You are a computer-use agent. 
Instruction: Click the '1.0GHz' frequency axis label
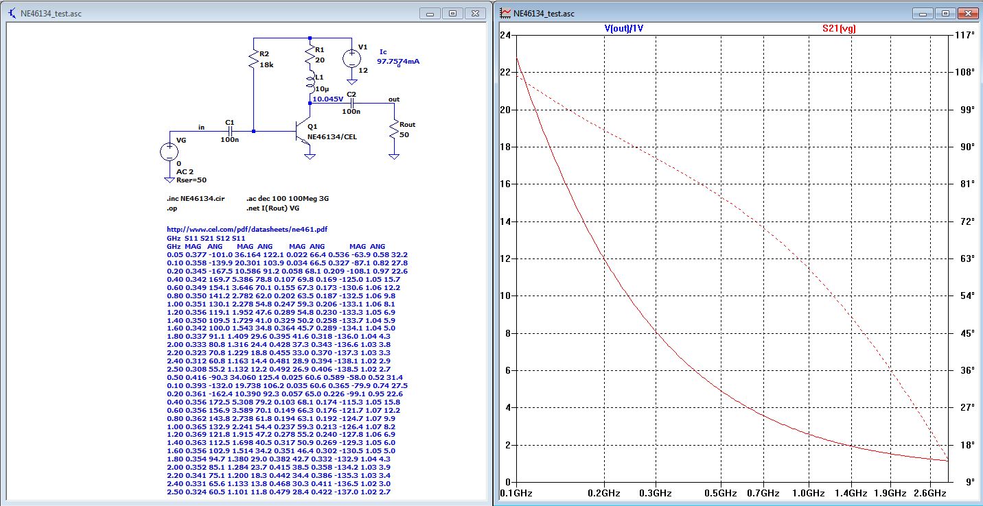click(808, 493)
